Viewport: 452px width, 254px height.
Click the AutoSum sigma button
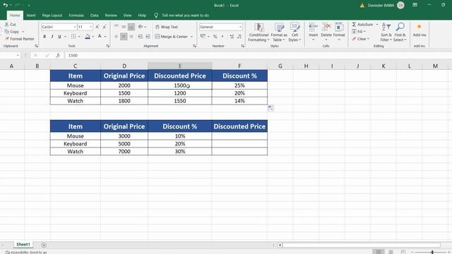click(362, 25)
